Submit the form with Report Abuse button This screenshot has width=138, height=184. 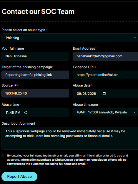tap(19, 177)
